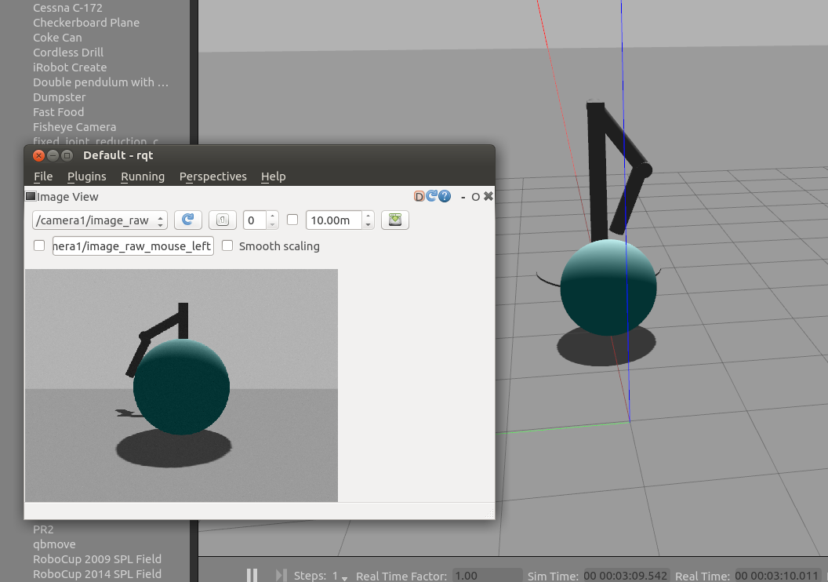Open the camera topic dropdown

(x=100, y=220)
